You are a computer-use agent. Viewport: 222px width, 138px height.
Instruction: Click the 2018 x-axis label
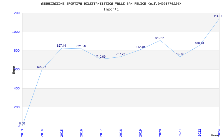[121, 133]
